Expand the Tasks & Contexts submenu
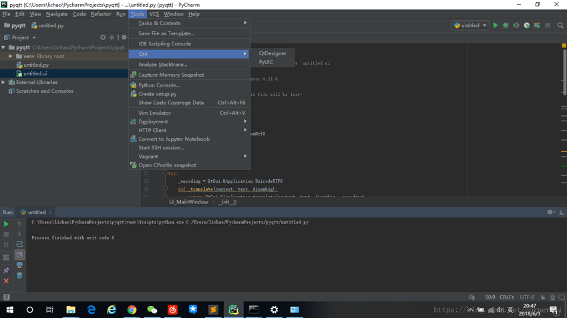This screenshot has width=567, height=318. point(190,23)
